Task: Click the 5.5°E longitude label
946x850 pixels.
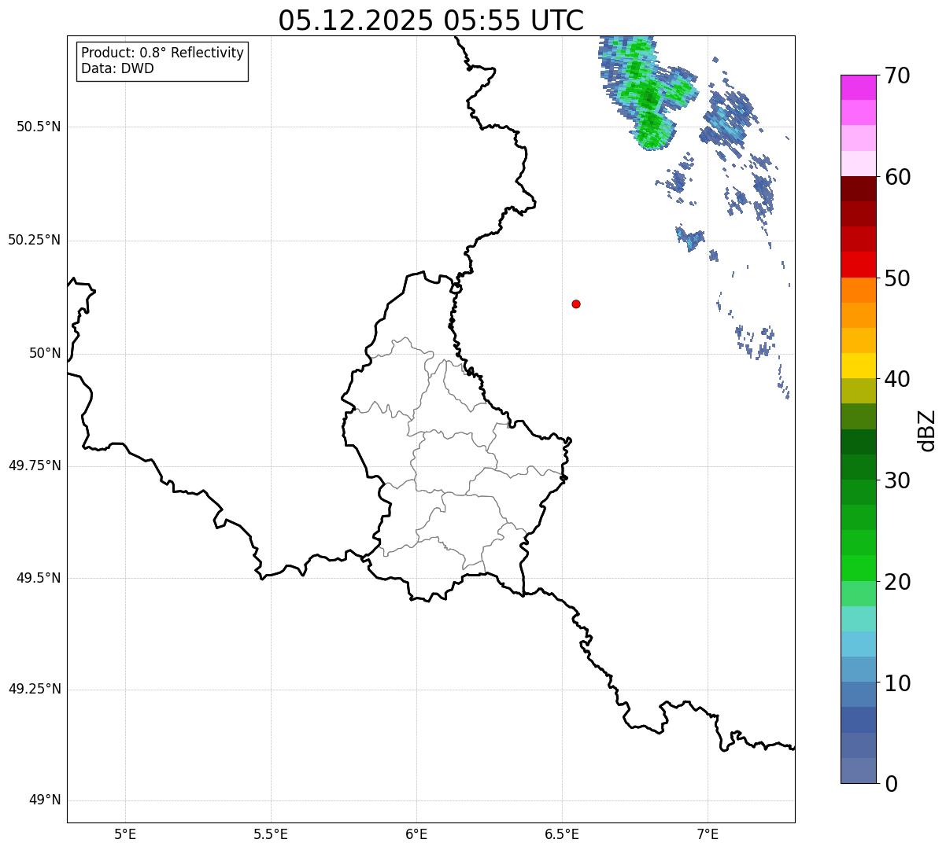Action: 271,833
